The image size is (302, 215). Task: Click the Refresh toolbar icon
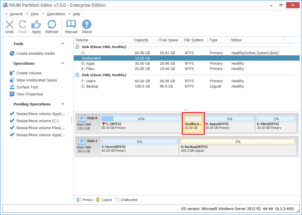coord(52,24)
